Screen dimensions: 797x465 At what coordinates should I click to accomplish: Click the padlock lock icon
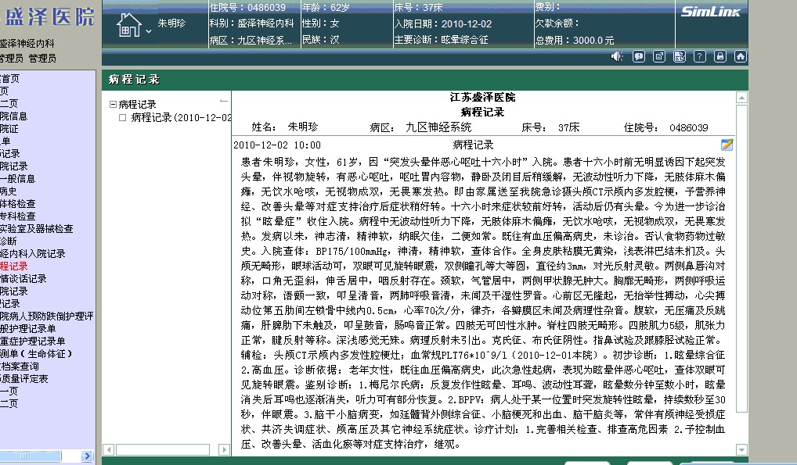click(x=720, y=56)
